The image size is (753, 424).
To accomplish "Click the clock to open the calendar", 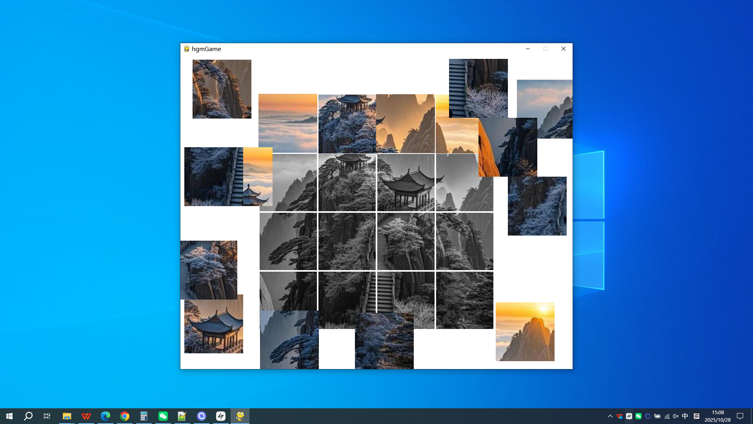I will pos(718,416).
